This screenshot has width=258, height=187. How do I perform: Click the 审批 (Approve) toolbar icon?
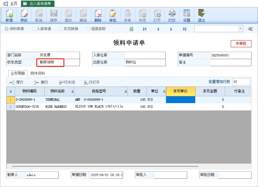pyautogui.click(x=113, y=16)
